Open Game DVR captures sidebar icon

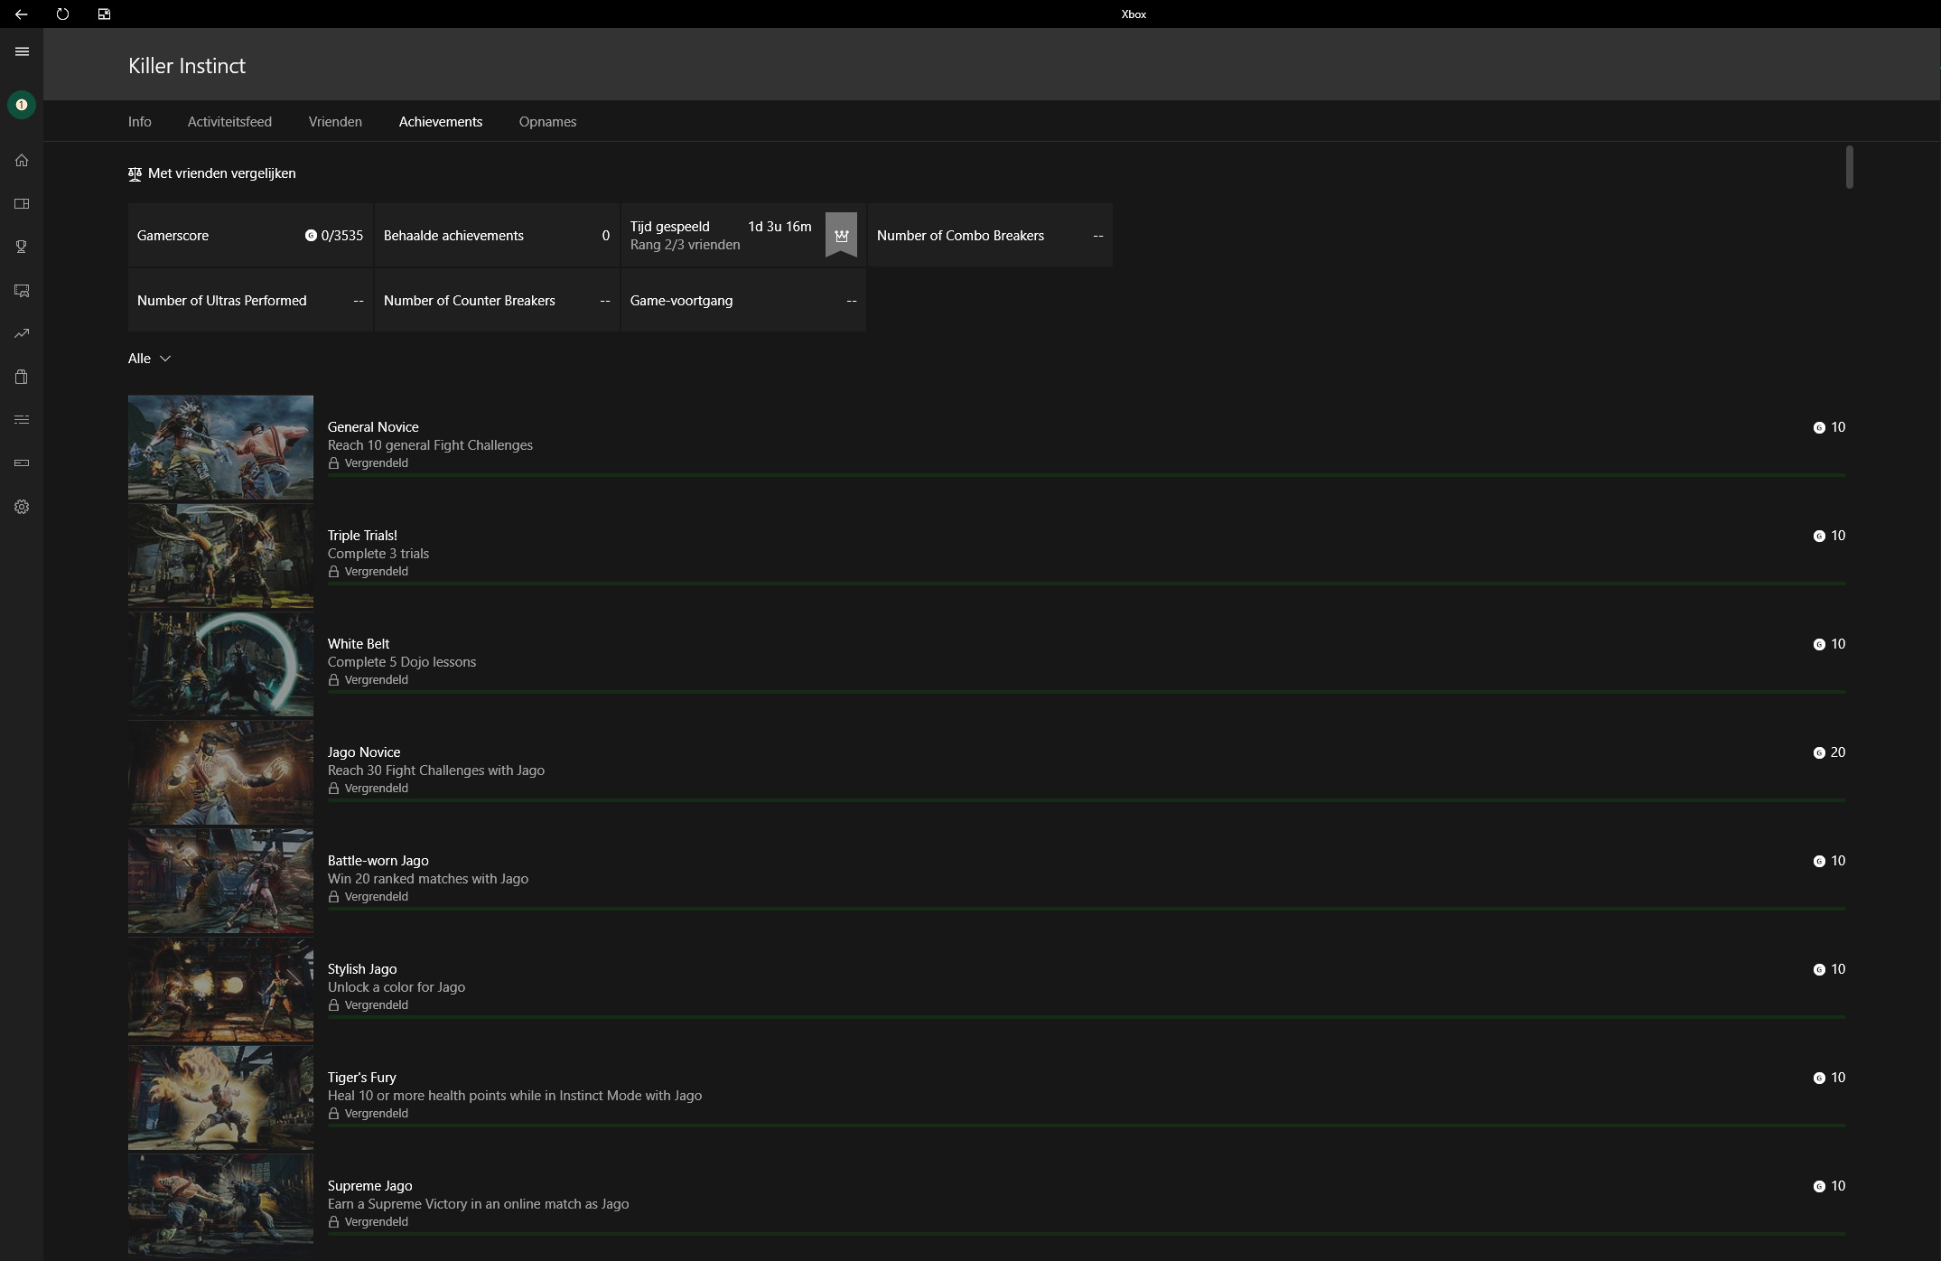coord(22,290)
